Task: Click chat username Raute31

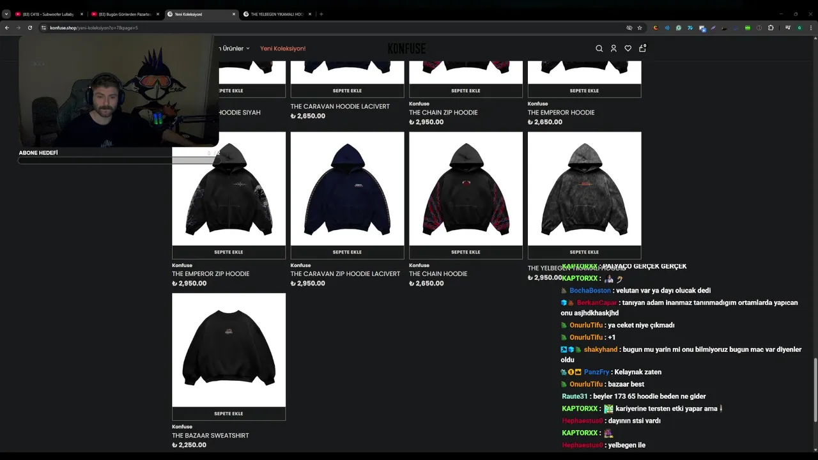Action: tap(575, 397)
